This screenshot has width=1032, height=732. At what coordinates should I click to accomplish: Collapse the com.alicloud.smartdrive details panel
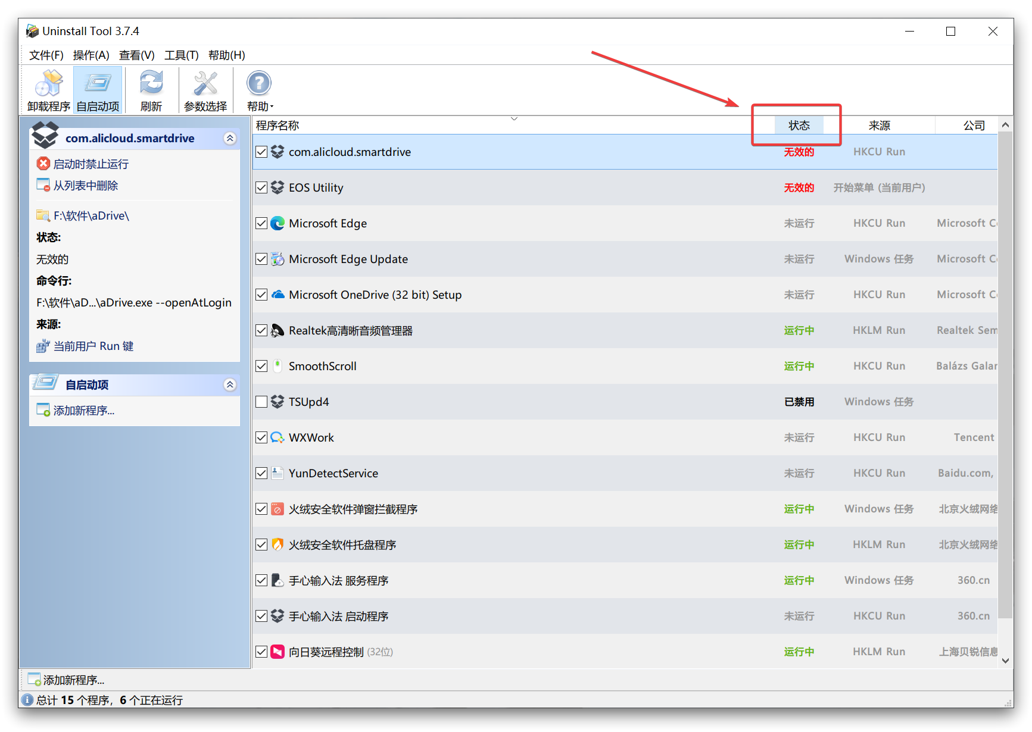click(230, 138)
